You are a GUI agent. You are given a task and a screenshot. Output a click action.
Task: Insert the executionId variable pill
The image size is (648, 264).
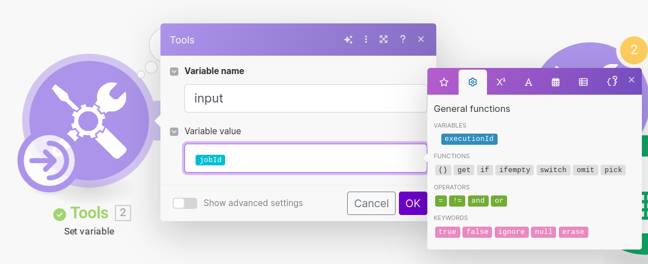click(x=469, y=139)
